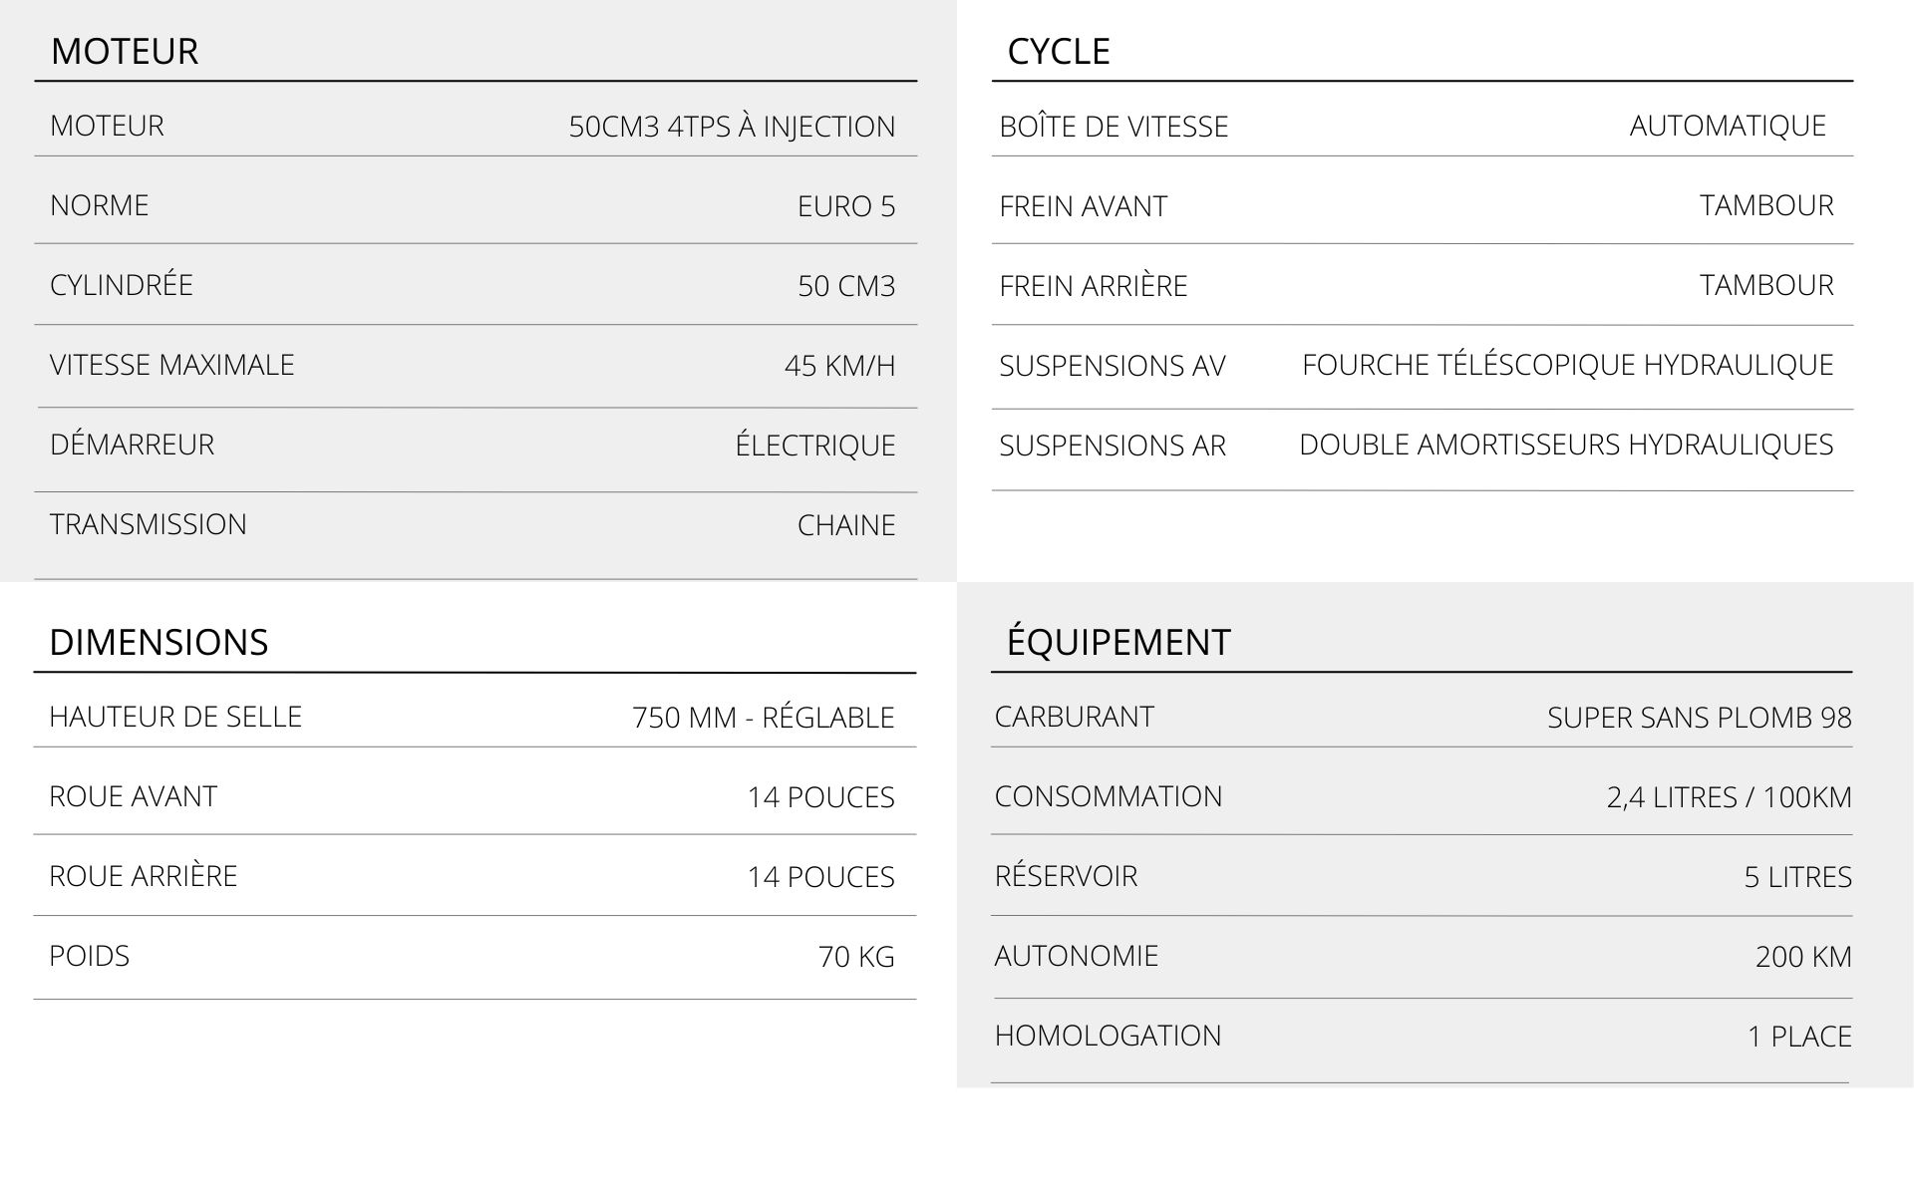Click the ÉLECTRIQUE starter value
This screenshot has height=1196, width=1914.
click(x=814, y=446)
